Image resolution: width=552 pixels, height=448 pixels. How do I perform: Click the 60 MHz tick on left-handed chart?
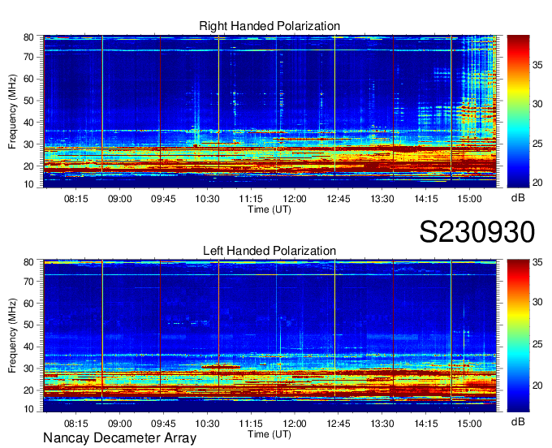click(28, 304)
